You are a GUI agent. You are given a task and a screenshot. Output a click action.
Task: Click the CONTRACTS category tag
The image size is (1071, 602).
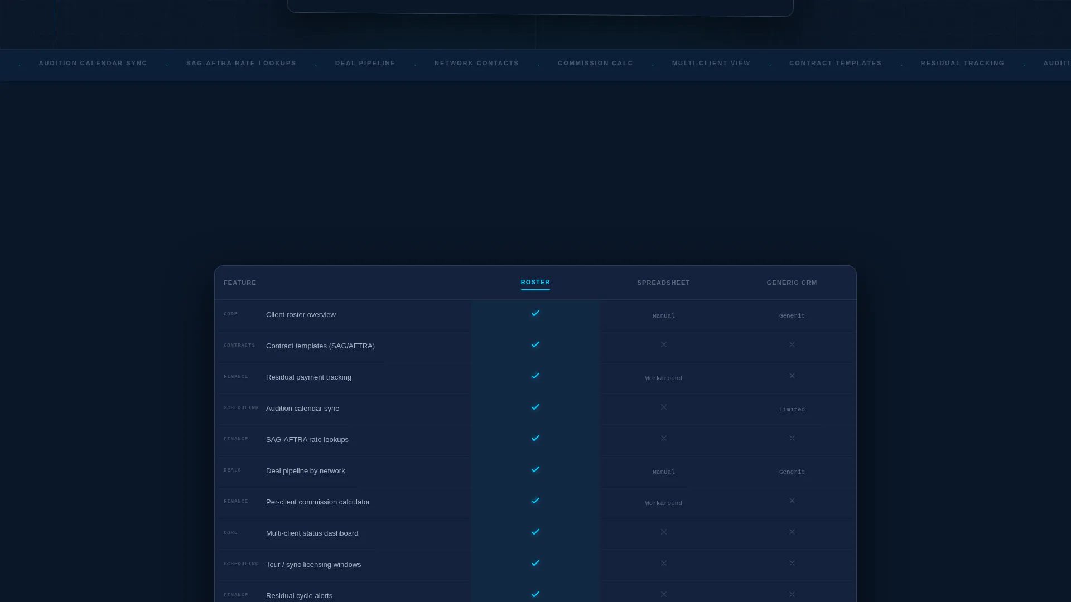tap(239, 346)
